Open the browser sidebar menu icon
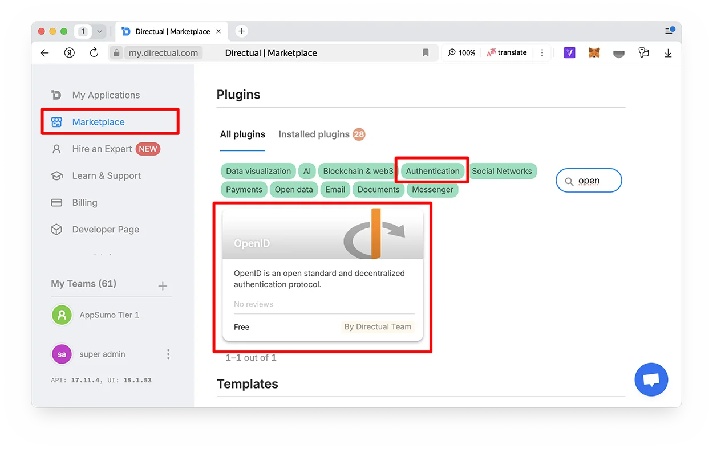The height and width of the screenshot is (449, 713). coord(670,31)
